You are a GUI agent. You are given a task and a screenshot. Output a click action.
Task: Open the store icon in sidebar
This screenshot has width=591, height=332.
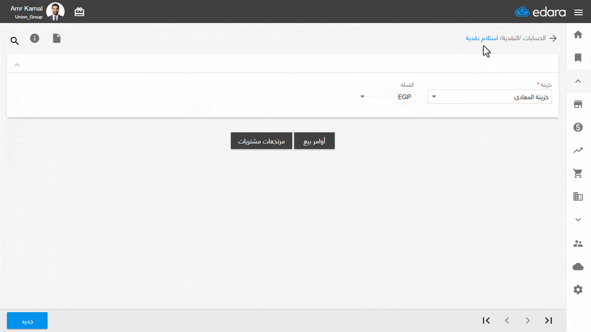click(578, 104)
